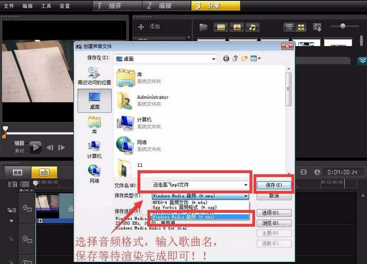The image size is (367, 264).
Task: Adjust the thumbnail size slider
Action: pyautogui.click(x=343, y=26)
